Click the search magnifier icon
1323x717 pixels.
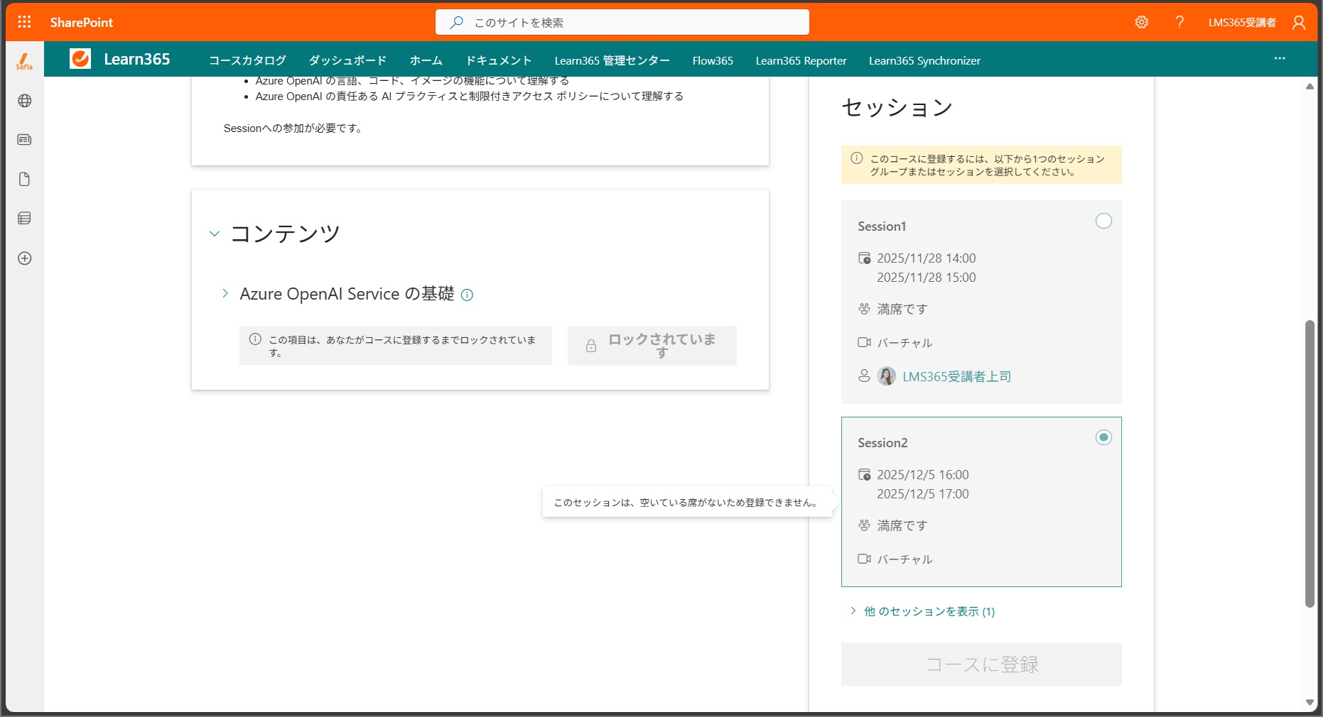tap(457, 22)
